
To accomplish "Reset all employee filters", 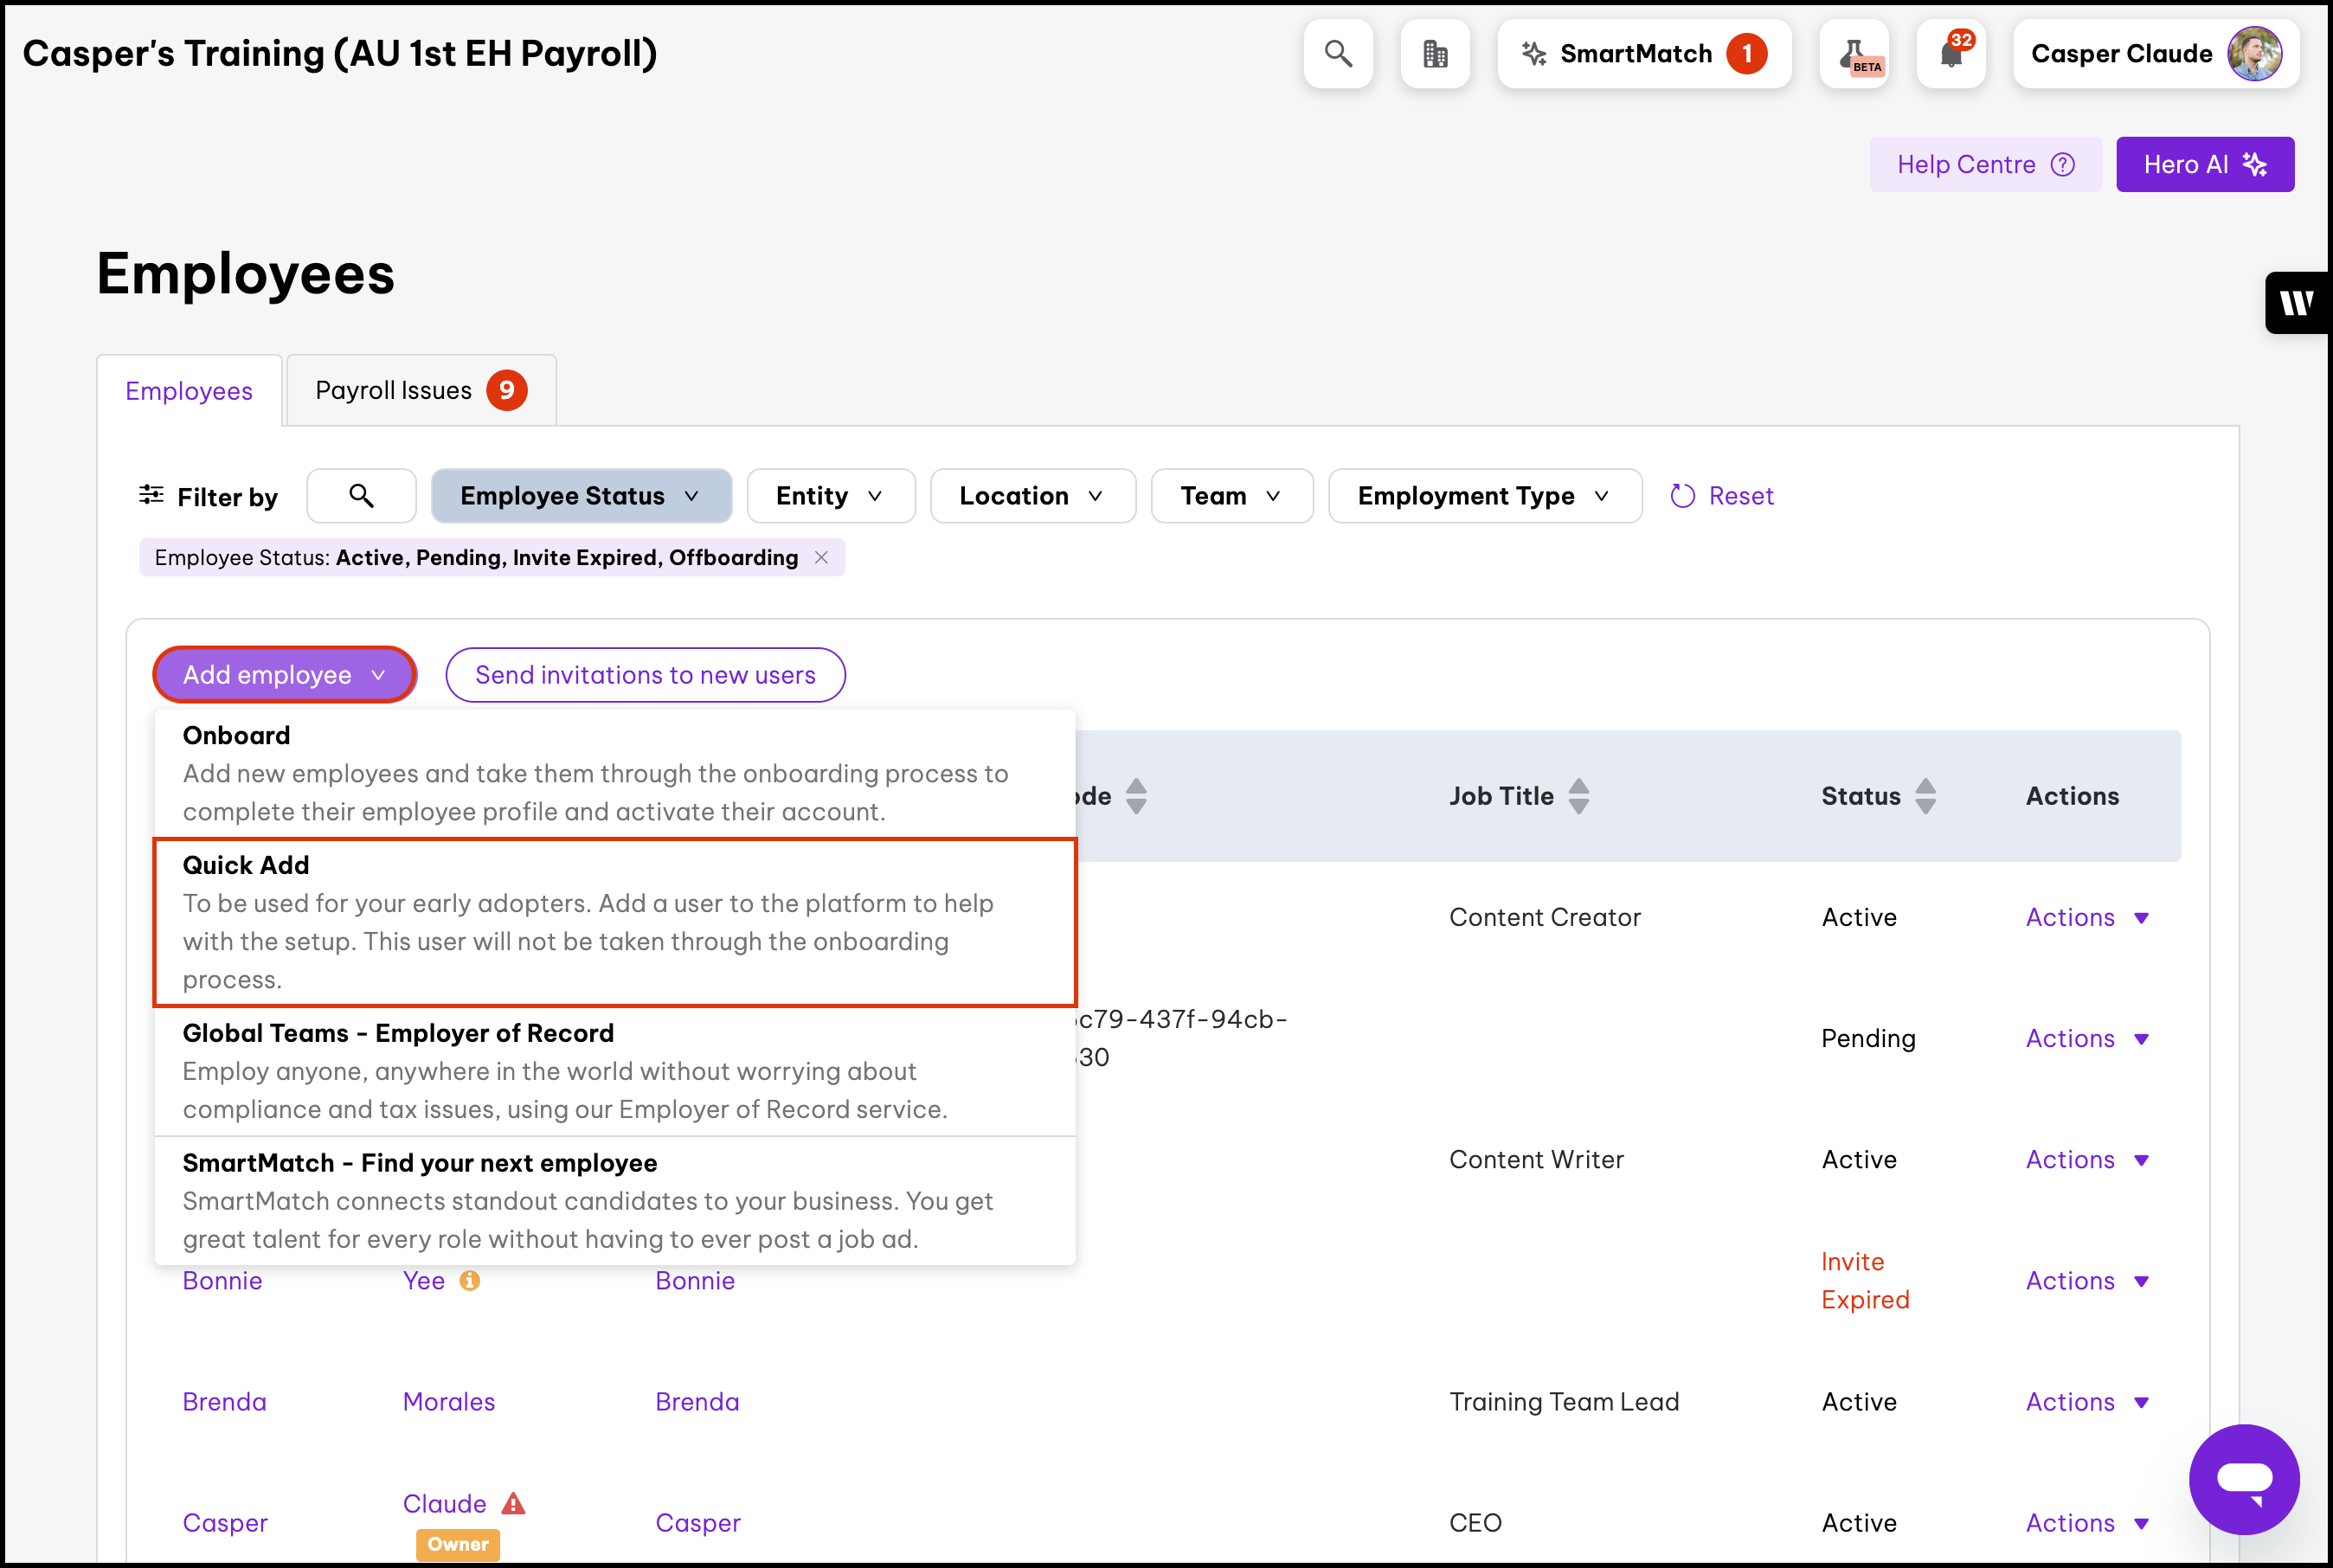I will [x=1722, y=496].
